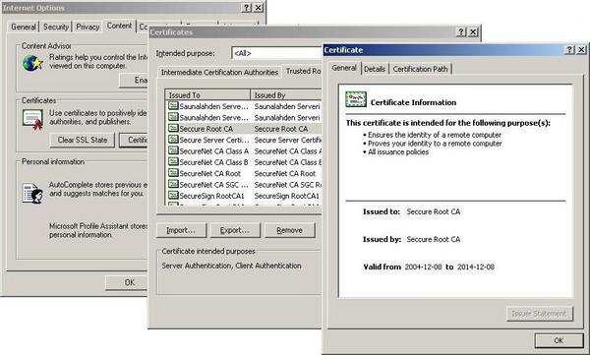Click the icon beside SecureSign RootCA1
Image resolution: width=590 pixels, height=355 pixels.
(173, 196)
